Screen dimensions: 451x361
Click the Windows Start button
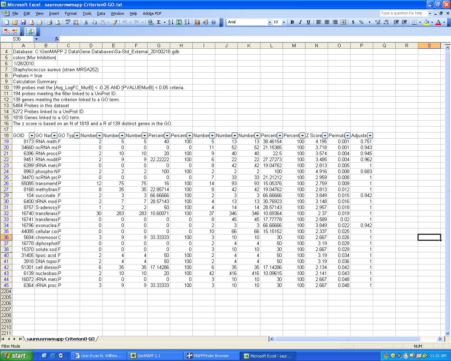17,356
